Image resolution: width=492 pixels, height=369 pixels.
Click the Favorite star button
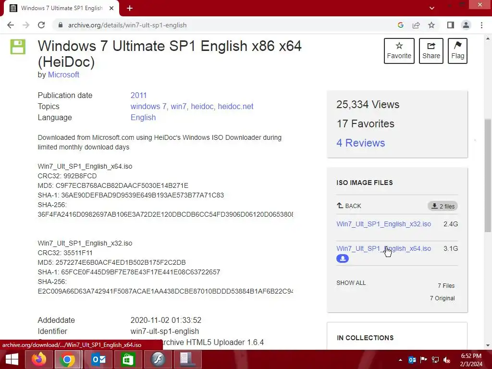pos(399,51)
